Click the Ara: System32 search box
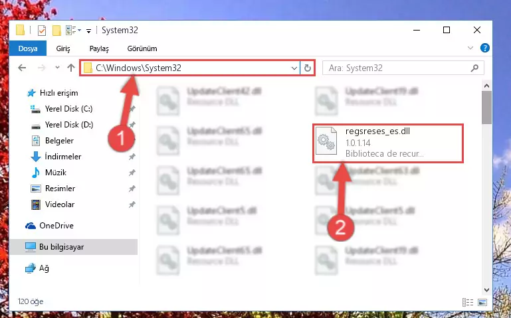The image size is (511, 318). pos(403,68)
